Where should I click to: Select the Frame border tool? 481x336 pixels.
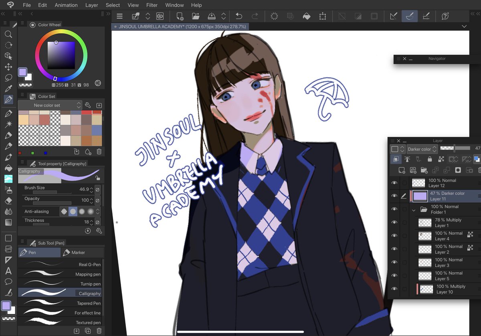pos(8,249)
